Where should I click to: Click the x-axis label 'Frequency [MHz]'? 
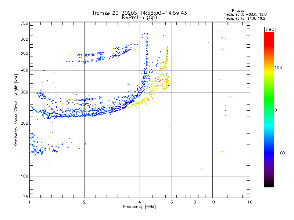coord(139,207)
